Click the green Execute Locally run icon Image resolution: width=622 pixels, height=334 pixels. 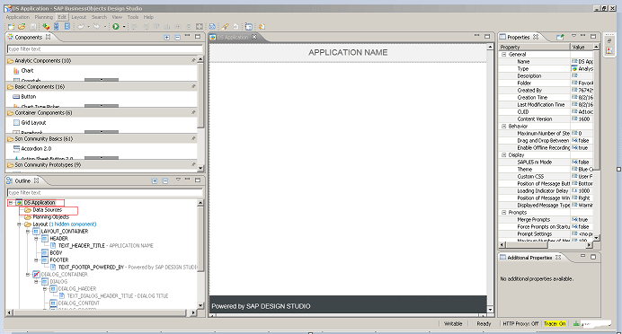point(115,27)
